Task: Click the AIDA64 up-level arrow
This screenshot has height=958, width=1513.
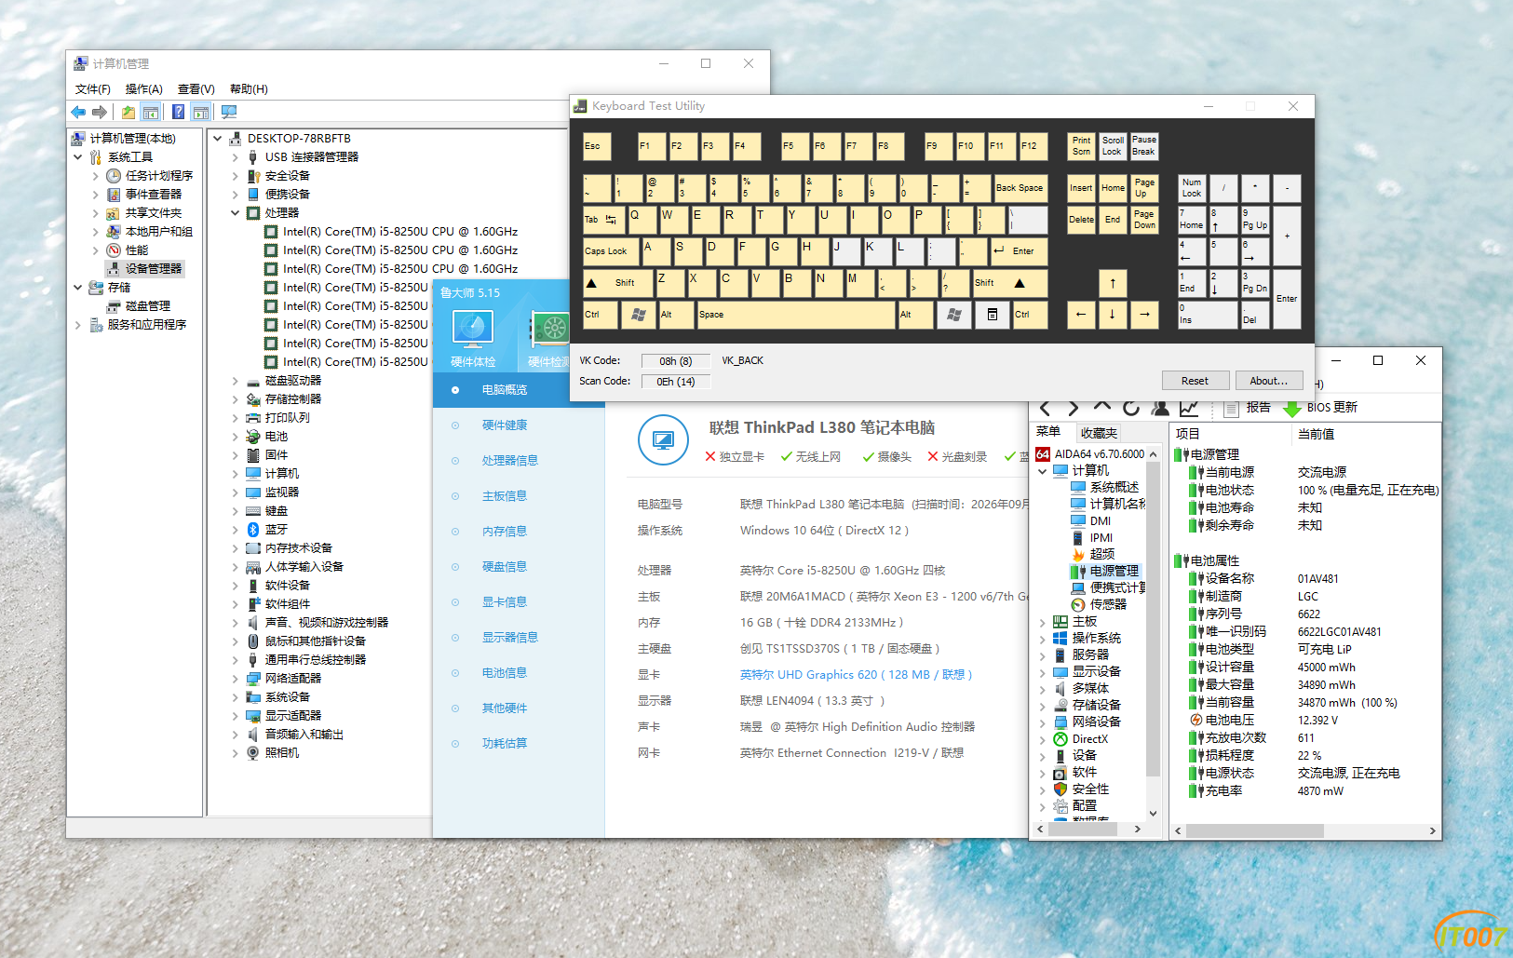Action: pyautogui.click(x=1102, y=408)
